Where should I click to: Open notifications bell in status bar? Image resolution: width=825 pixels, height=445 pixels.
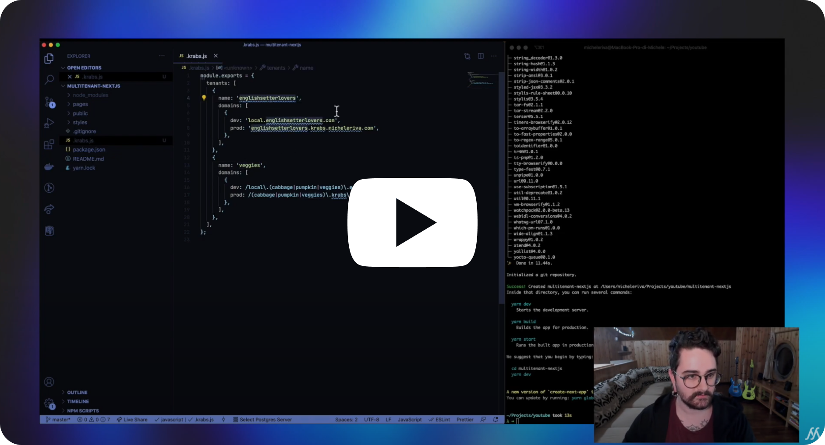(496, 420)
